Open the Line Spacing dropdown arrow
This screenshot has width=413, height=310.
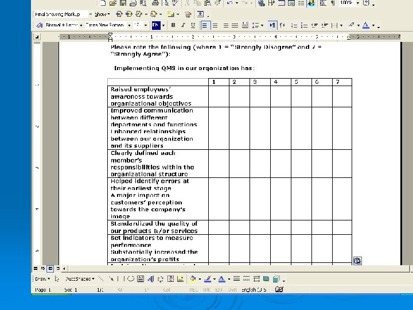[262, 25]
